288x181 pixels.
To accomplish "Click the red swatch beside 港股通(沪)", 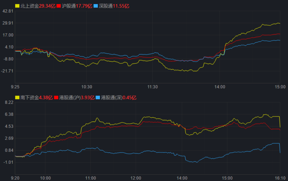I will tap(56, 98).
